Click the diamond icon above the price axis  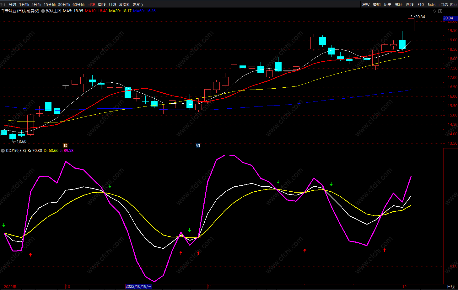[x=434, y=11]
